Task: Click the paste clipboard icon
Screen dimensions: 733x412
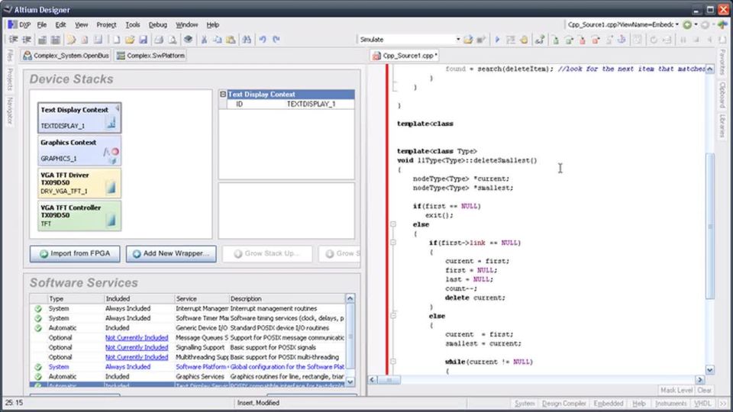Action: click(x=231, y=40)
